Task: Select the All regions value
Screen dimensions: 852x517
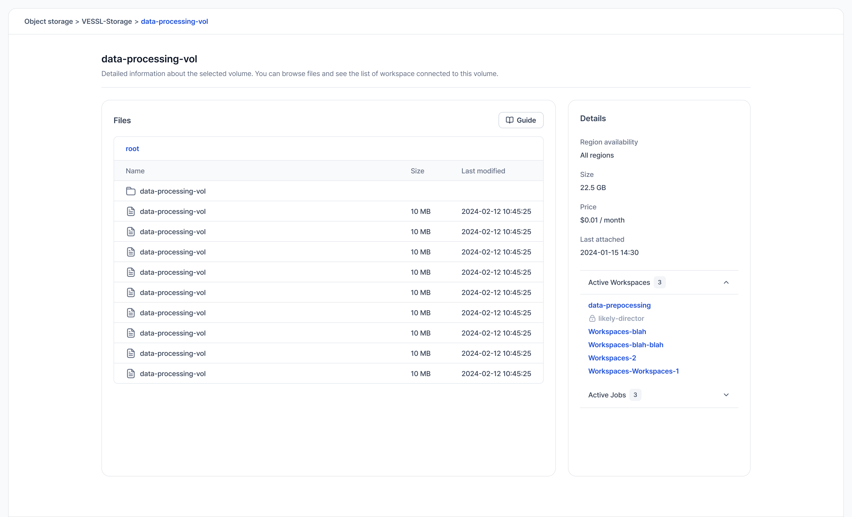Action: pos(597,155)
